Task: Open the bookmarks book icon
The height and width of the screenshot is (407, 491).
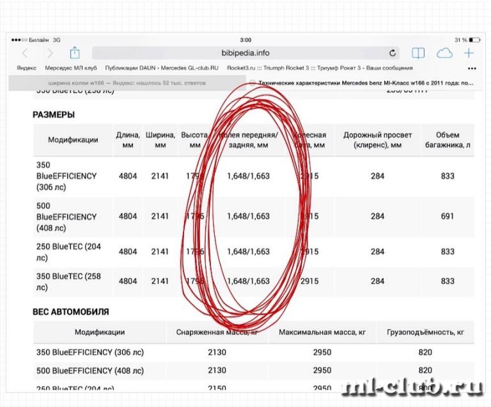Action: click(417, 53)
